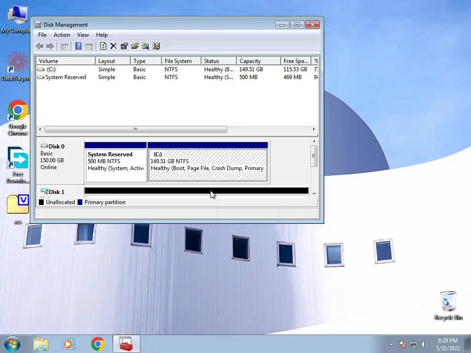The width and height of the screenshot is (471, 353).
Task: Click the Disk Management title bar icon
Action: (x=38, y=25)
